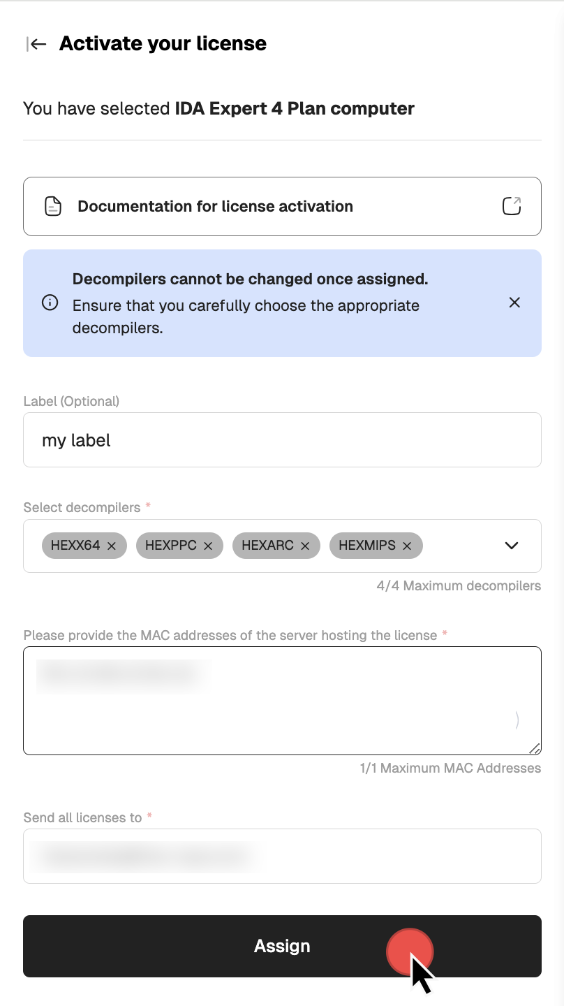Click the Label input containing my label
Screen dimensions: 564x1006
(282, 440)
